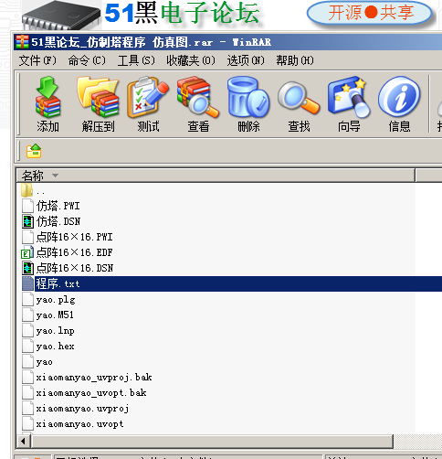Click the 删除 (Delete) trash icon

[x=248, y=104]
